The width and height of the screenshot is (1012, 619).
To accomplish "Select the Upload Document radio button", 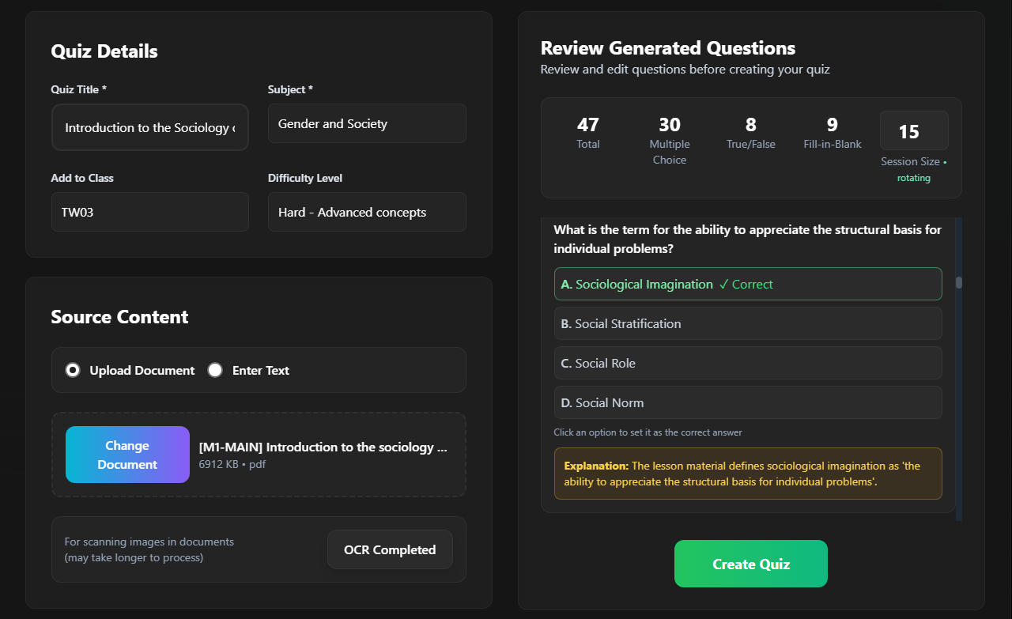I will 73,370.
